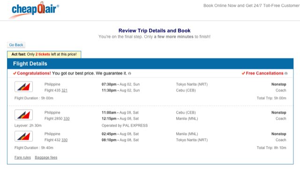The width and height of the screenshot is (300, 169).
Task: Open info icon beside best price guarantee
Action: pyautogui.click(x=129, y=74)
